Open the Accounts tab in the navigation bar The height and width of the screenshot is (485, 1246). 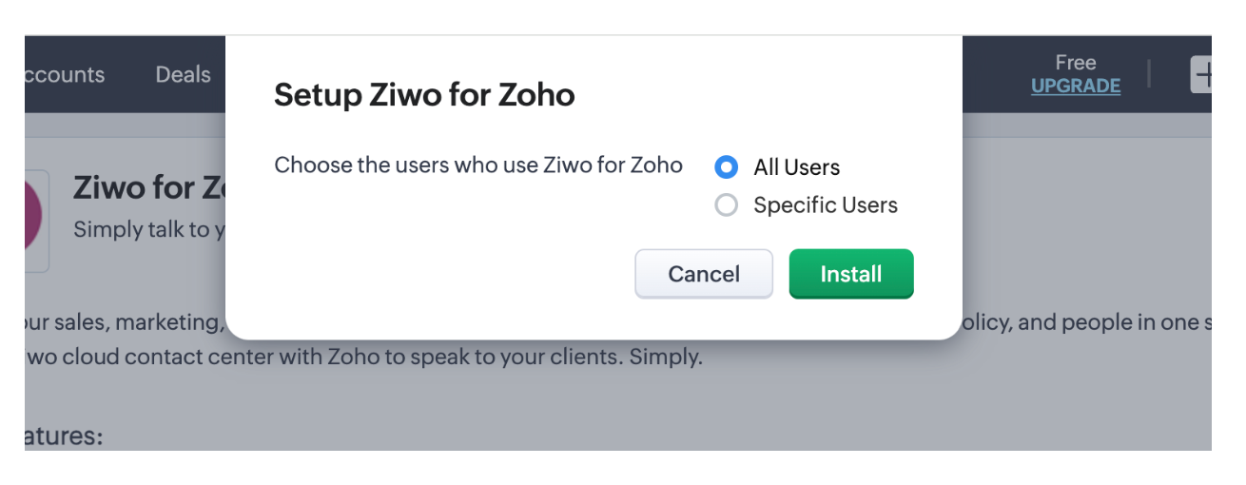tap(65, 74)
